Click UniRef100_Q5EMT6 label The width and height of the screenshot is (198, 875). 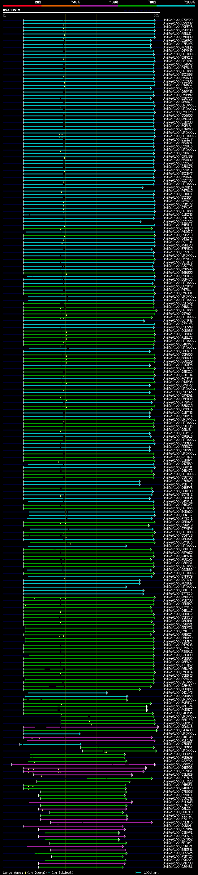click(x=178, y=823)
